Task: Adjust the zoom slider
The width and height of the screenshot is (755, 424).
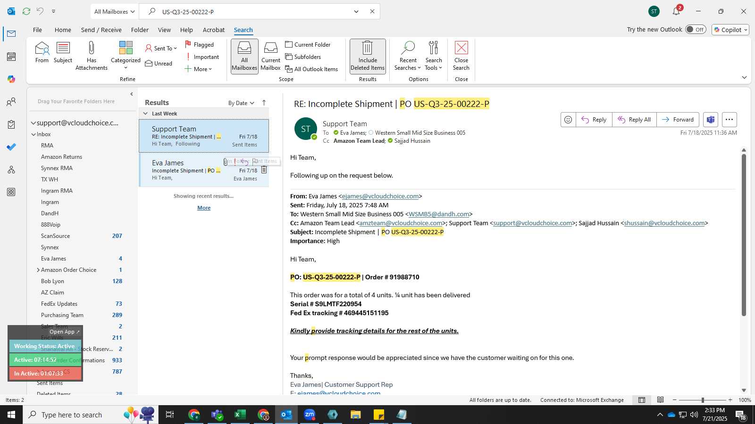Action: (703, 400)
